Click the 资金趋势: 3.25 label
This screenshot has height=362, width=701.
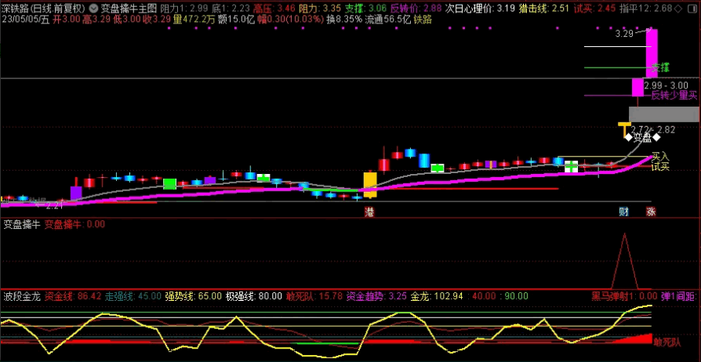point(376,296)
